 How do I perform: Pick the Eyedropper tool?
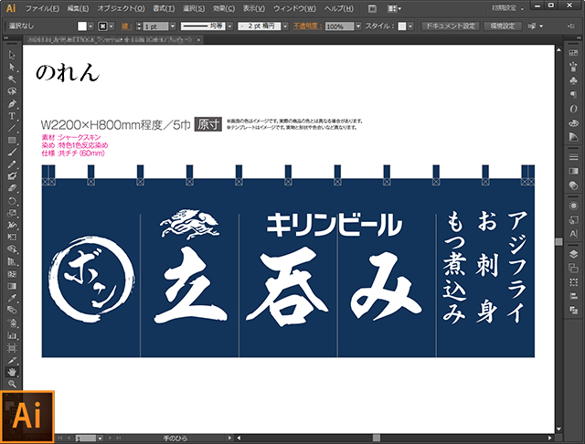[12, 298]
